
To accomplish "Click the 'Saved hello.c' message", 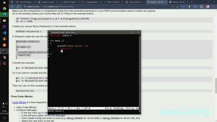I will [x=56, y=111].
